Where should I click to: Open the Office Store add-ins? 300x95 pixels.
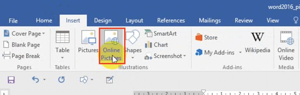[x=206, y=37]
